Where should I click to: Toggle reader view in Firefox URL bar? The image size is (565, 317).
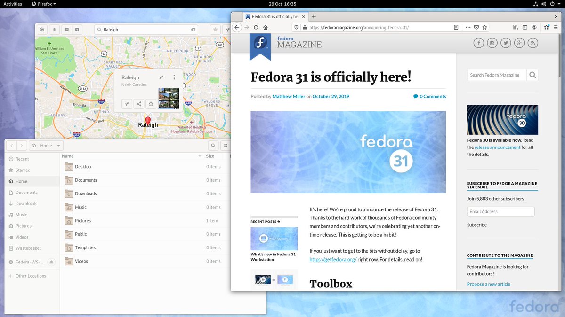(x=456, y=27)
